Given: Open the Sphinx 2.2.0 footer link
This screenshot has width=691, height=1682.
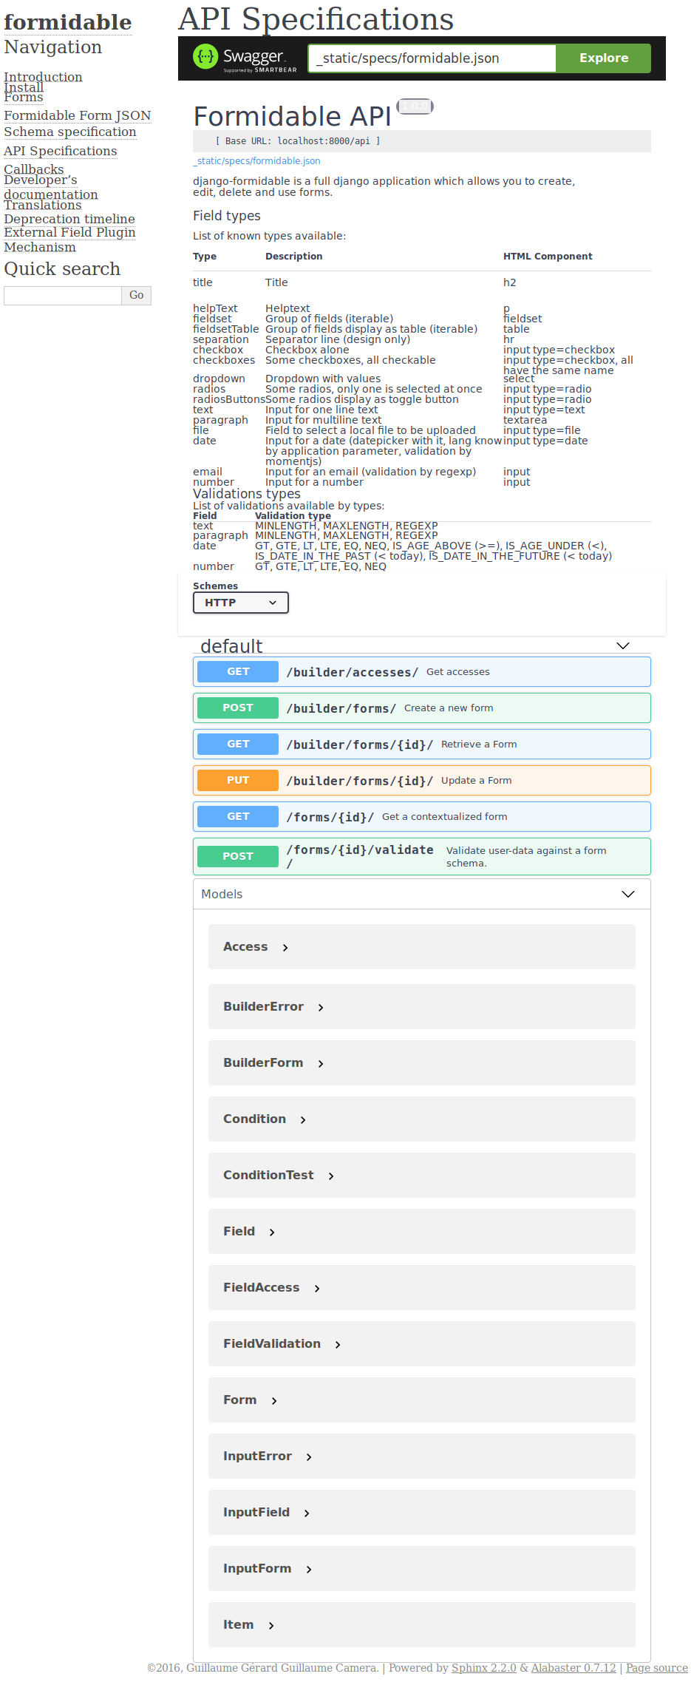Looking at the screenshot, I should click(484, 1668).
